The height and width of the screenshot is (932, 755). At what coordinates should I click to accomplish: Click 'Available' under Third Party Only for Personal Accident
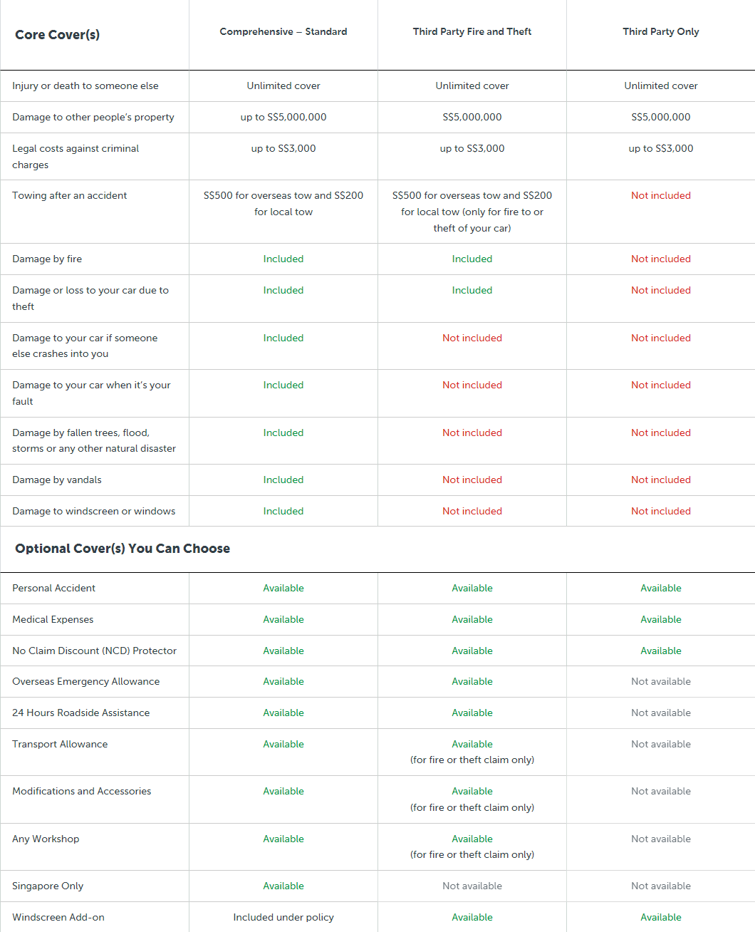[x=661, y=588]
